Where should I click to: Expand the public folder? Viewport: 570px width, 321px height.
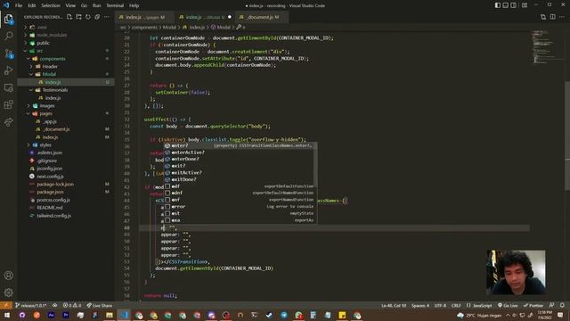[43, 43]
